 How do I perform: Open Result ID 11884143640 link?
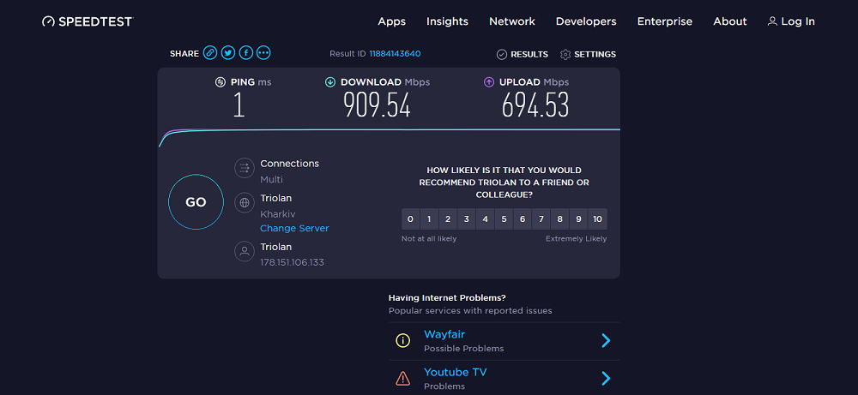pyautogui.click(x=395, y=53)
